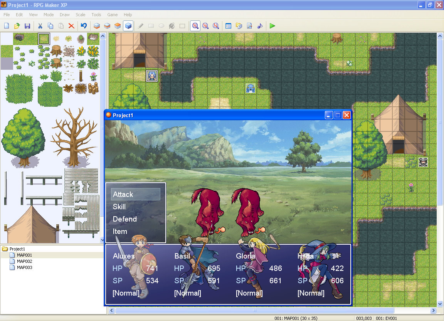Click the tileset palette scroll-up arrow
This screenshot has width=444, height=321.
[x=103, y=36]
